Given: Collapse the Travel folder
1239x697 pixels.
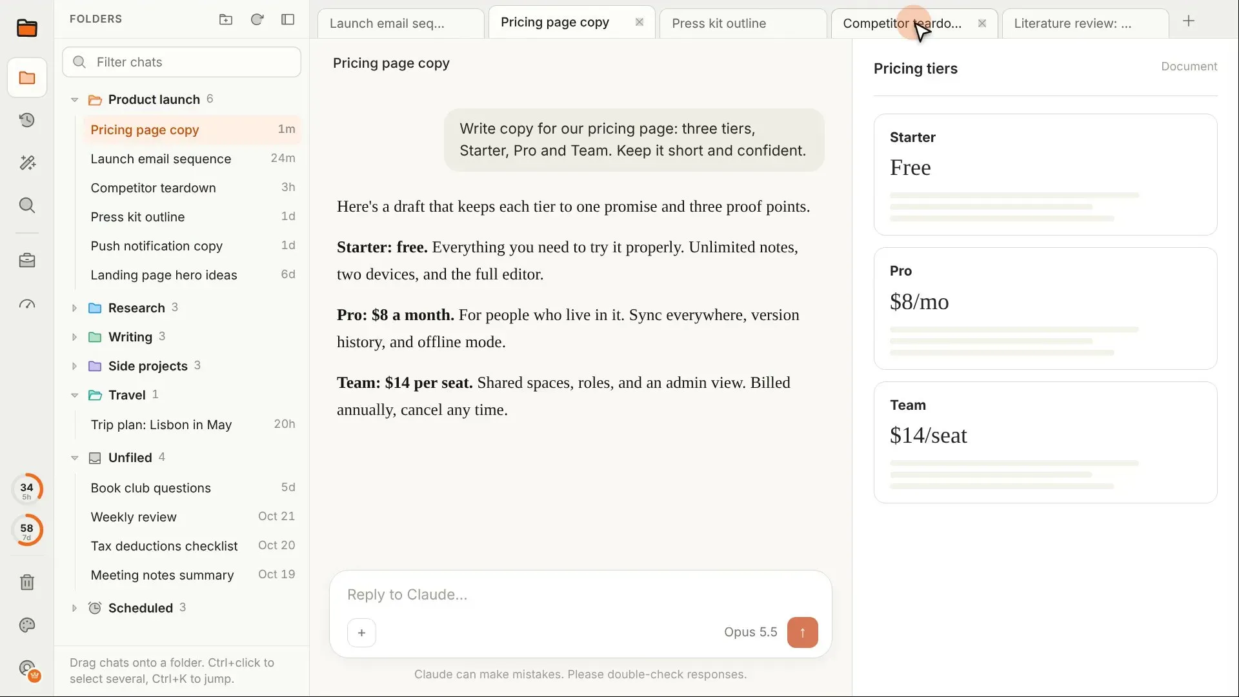Looking at the screenshot, I should 74,395.
